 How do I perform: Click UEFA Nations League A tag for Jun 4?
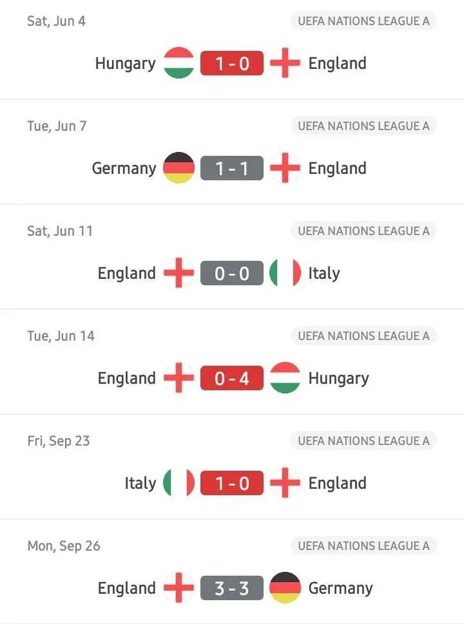[364, 21]
